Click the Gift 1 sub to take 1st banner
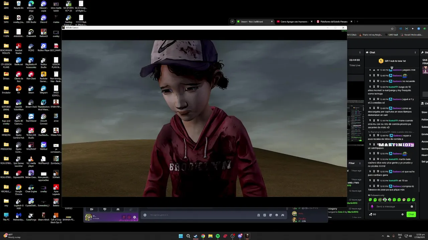428x240 pixels. coord(392,61)
